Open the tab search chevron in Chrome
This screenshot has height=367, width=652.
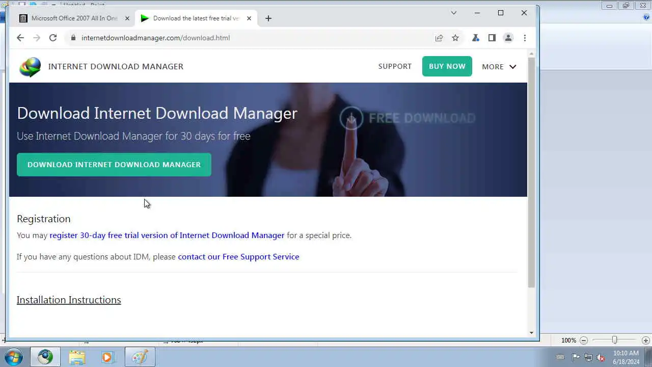[x=454, y=13]
